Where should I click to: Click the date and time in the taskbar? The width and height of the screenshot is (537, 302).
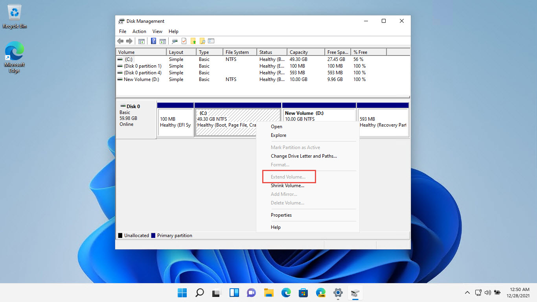[x=519, y=293]
